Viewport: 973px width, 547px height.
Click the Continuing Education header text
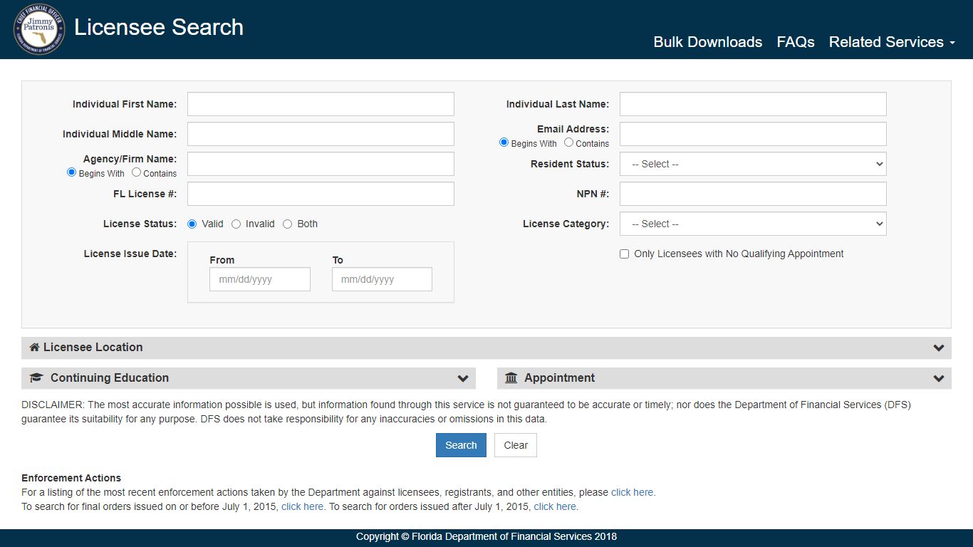tap(110, 377)
